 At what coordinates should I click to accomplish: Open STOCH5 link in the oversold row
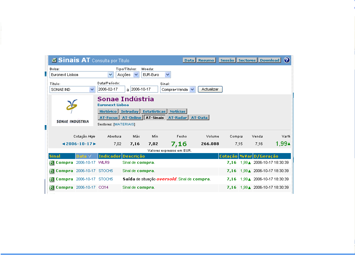(x=105, y=179)
